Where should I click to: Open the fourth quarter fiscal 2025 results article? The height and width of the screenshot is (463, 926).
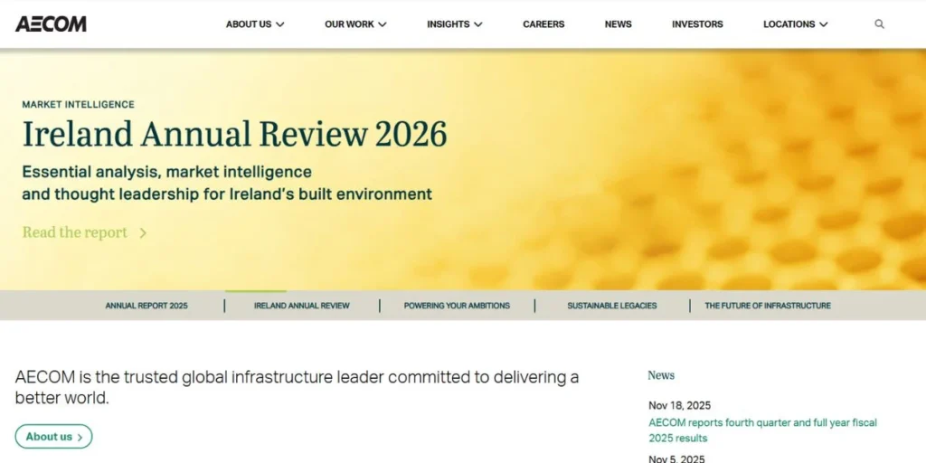[x=762, y=430]
